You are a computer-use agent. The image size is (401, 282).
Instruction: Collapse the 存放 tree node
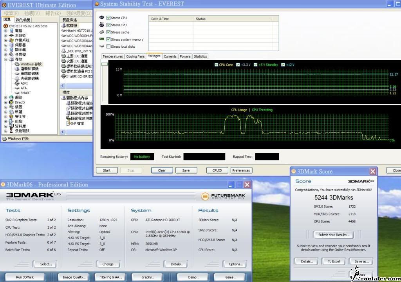pos(6,60)
